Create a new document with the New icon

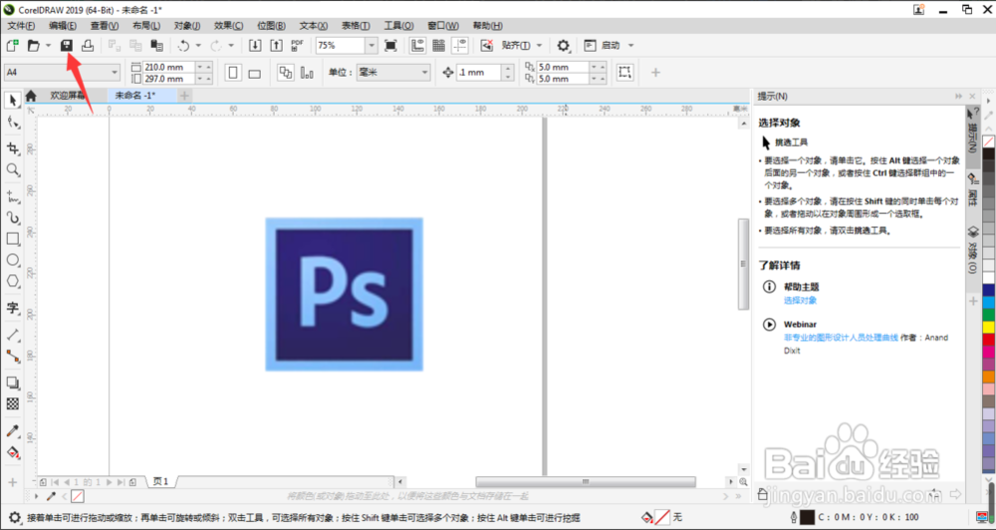click(x=12, y=45)
